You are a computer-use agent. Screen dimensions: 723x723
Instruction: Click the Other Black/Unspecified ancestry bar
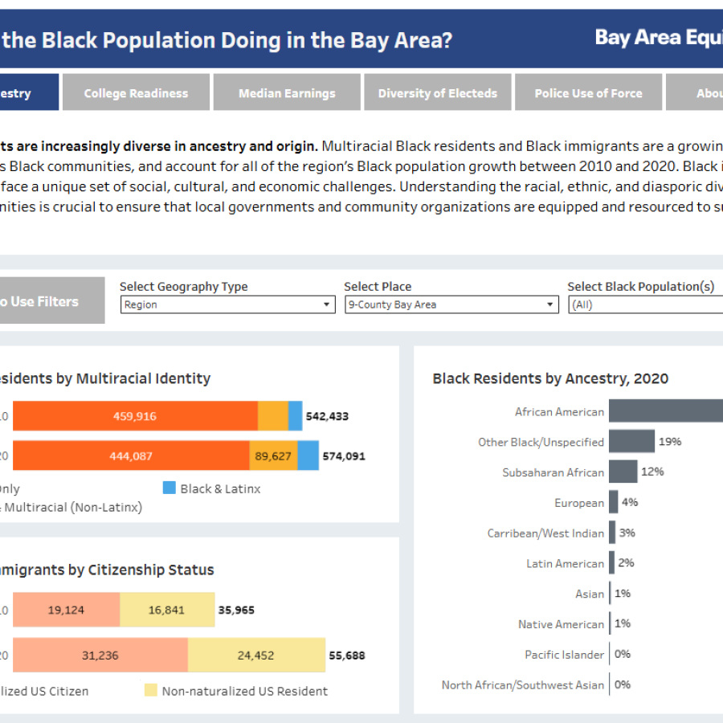pyautogui.click(x=631, y=441)
